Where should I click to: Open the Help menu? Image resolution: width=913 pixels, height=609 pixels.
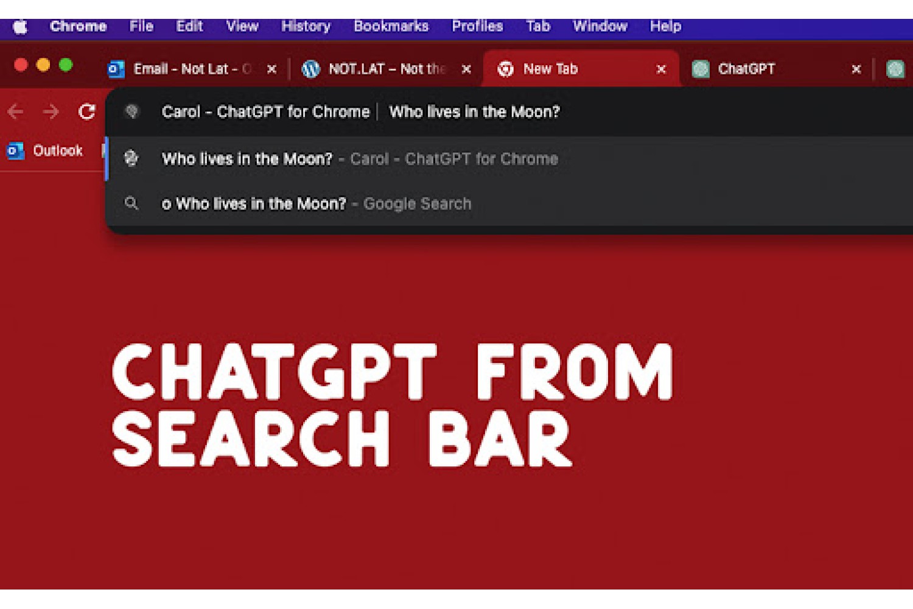point(665,26)
